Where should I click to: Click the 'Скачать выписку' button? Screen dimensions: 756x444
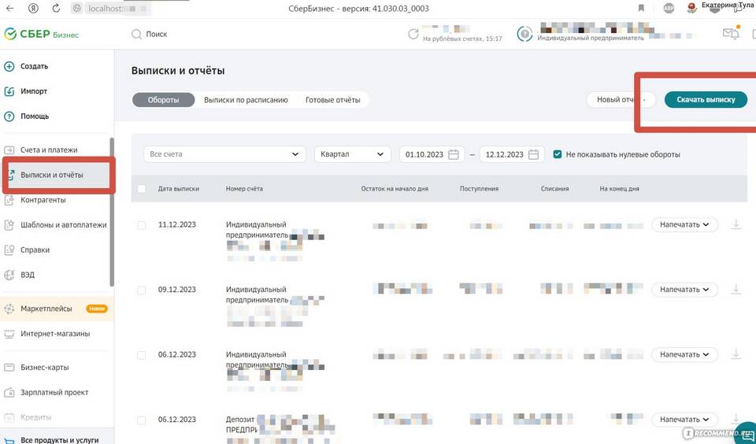pyautogui.click(x=706, y=100)
